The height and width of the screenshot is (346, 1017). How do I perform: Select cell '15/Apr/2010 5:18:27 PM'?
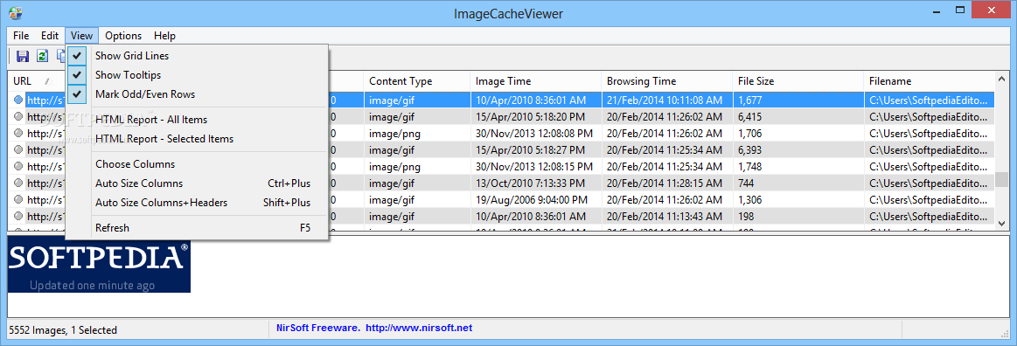click(x=531, y=149)
